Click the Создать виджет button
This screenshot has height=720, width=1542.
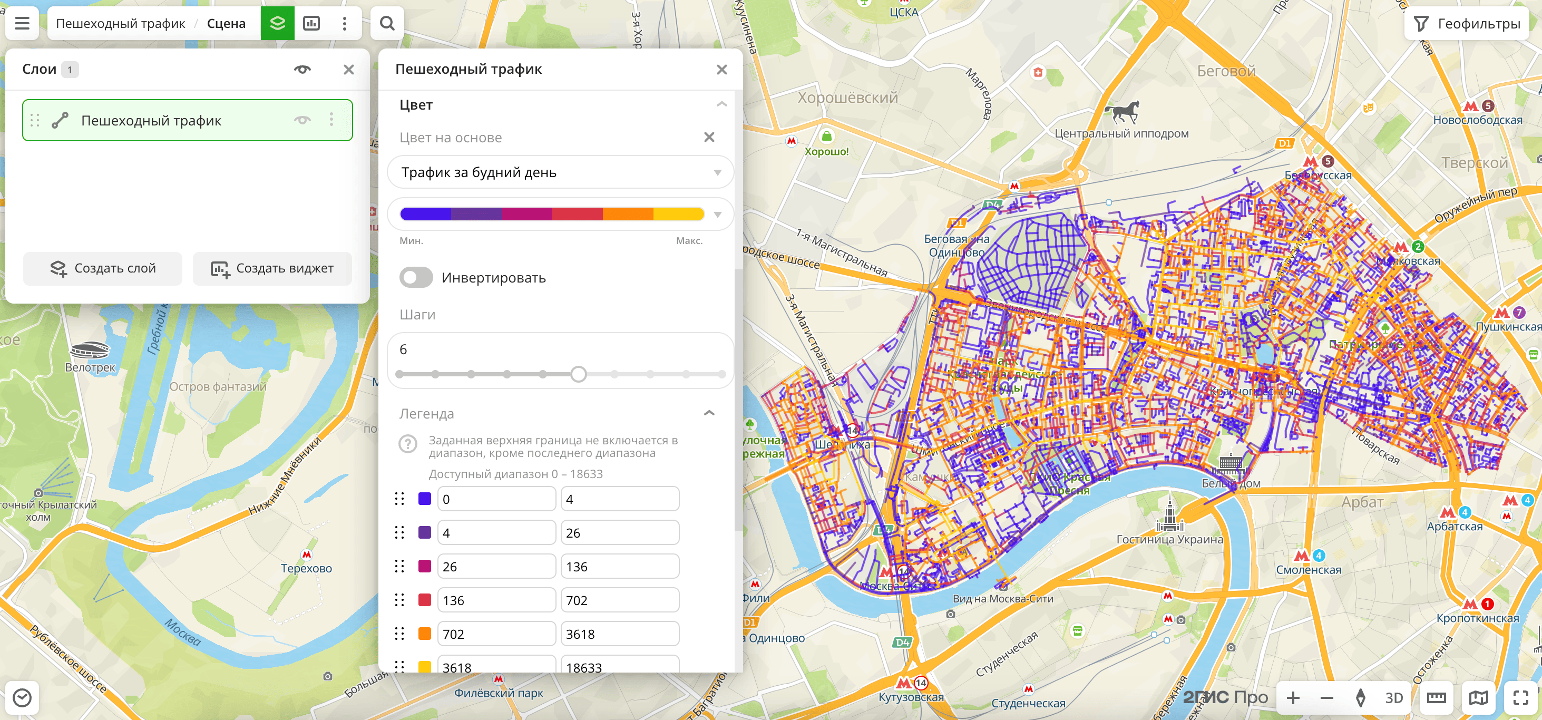point(272,268)
